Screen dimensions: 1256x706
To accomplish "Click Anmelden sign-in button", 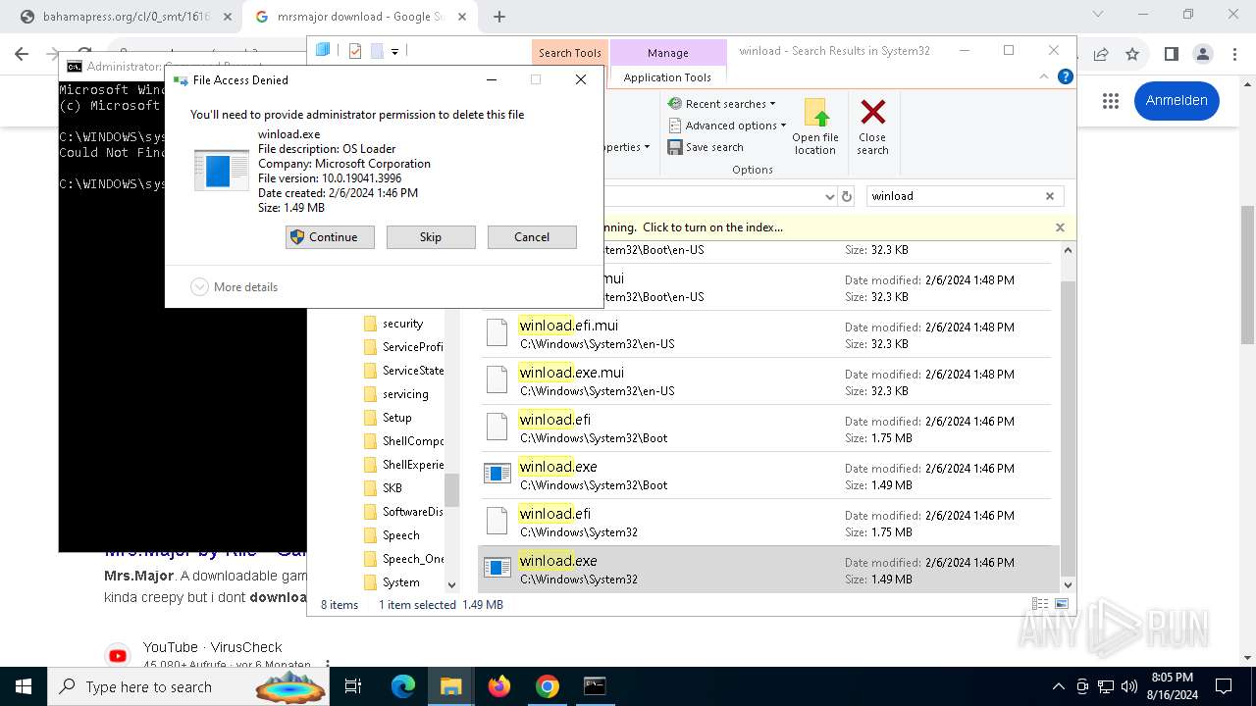I will (1177, 100).
